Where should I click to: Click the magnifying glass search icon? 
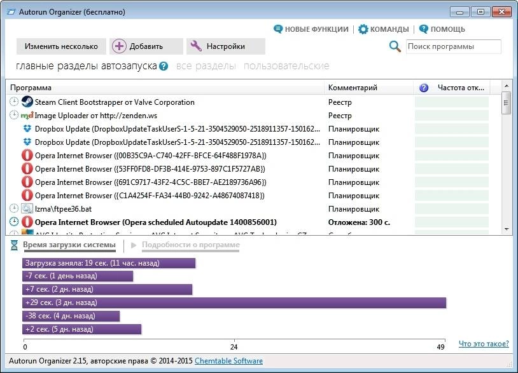click(x=395, y=46)
